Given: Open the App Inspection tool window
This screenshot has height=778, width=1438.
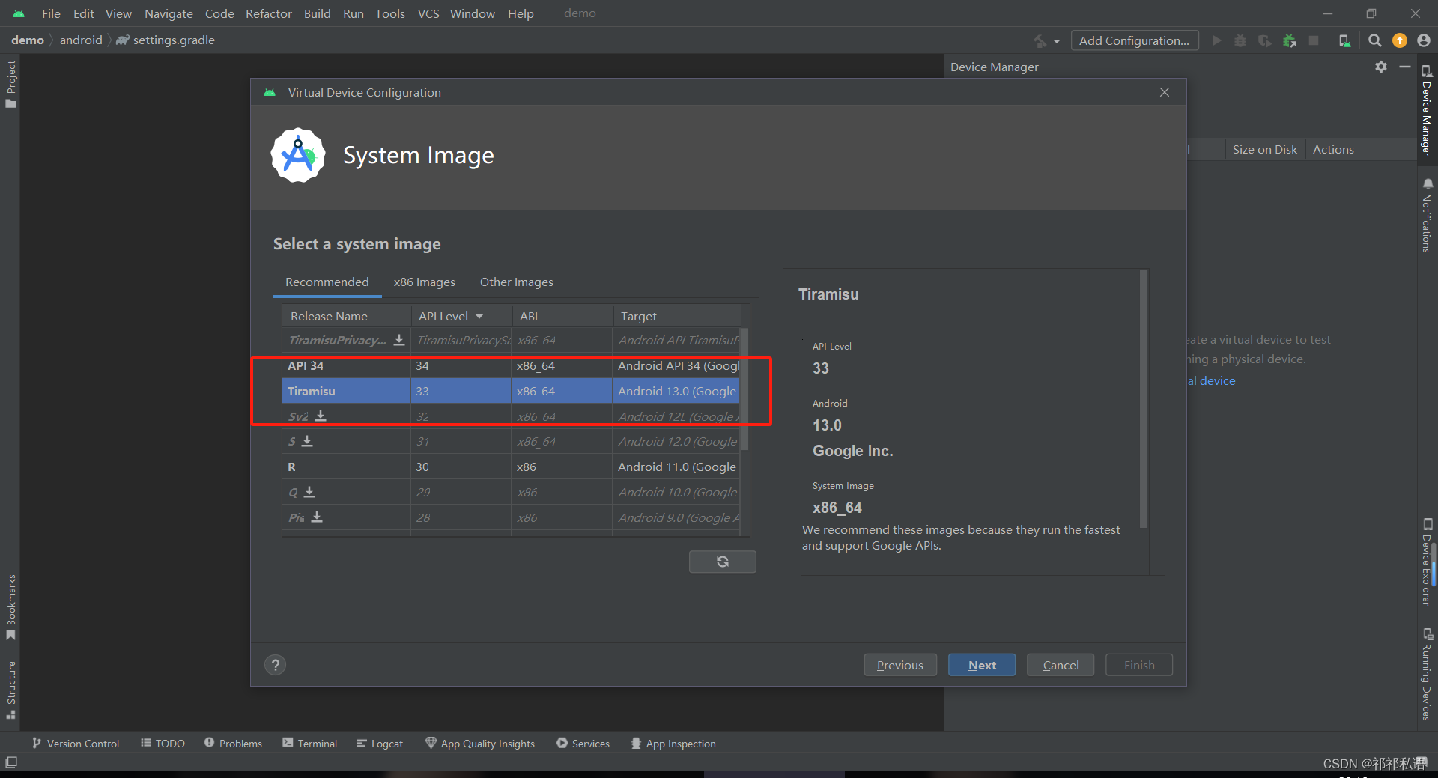Looking at the screenshot, I should pos(673,744).
